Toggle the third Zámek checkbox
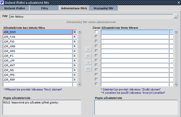 click(x=96, y=42)
